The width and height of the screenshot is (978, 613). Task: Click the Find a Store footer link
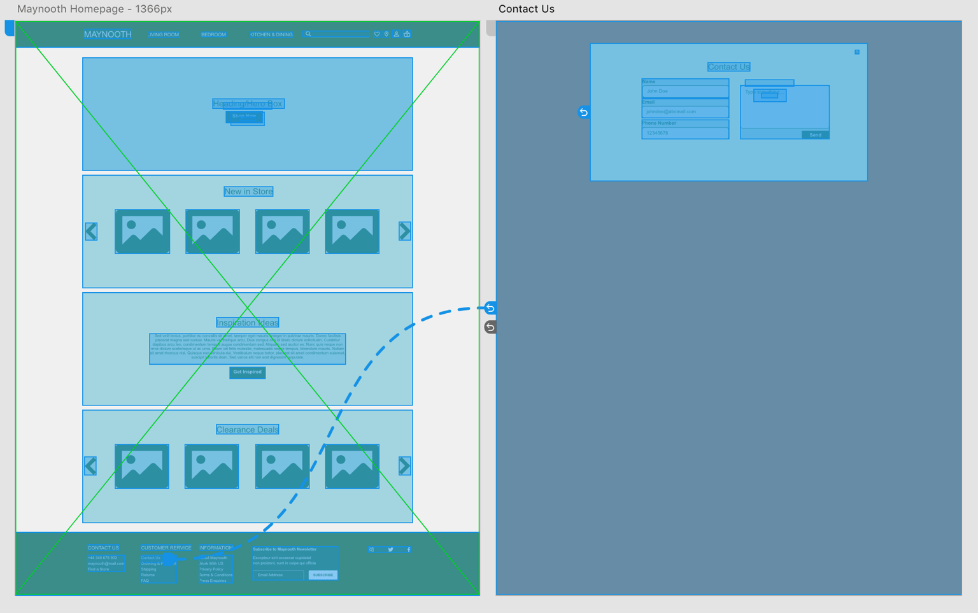[99, 570]
